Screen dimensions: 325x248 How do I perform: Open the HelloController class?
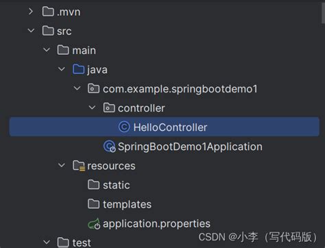tap(170, 127)
